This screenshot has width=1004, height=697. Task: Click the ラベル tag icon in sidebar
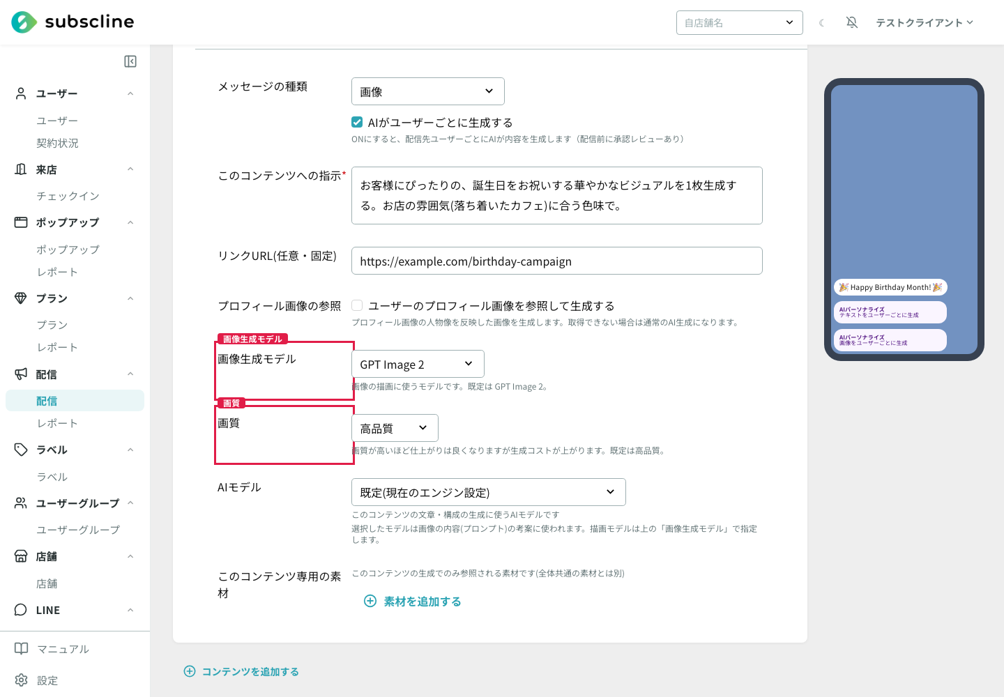21,450
